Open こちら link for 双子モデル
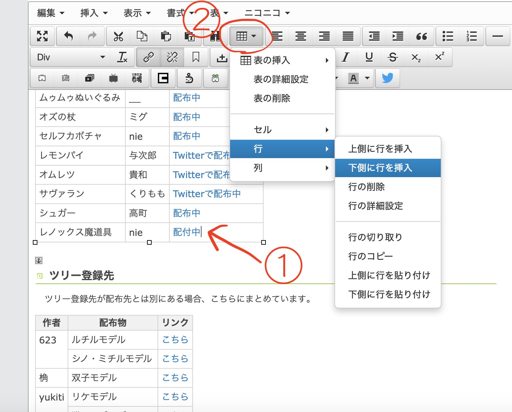This screenshot has height=412, width=512. click(175, 378)
